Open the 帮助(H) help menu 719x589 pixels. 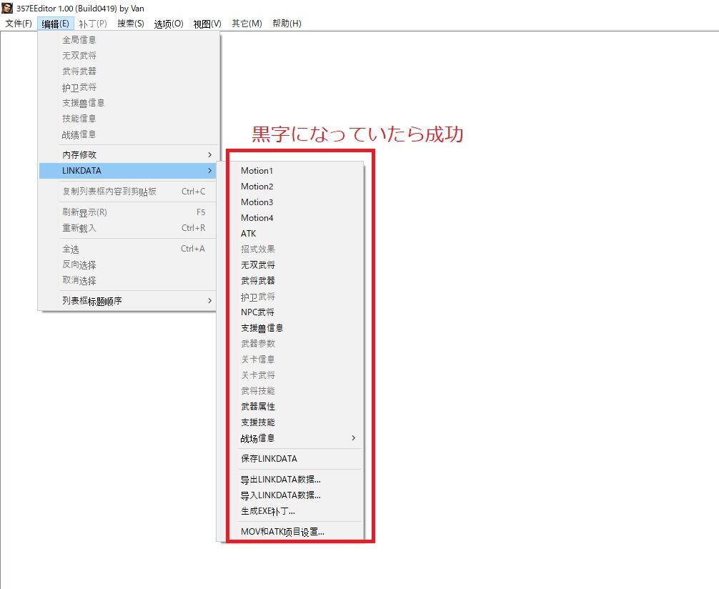[285, 23]
